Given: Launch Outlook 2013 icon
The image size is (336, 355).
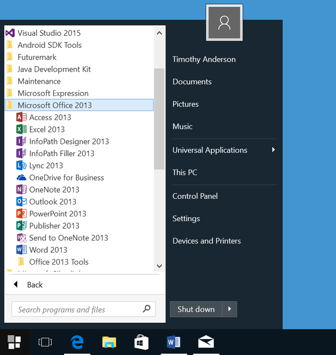Looking at the screenshot, I should tap(21, 201).
